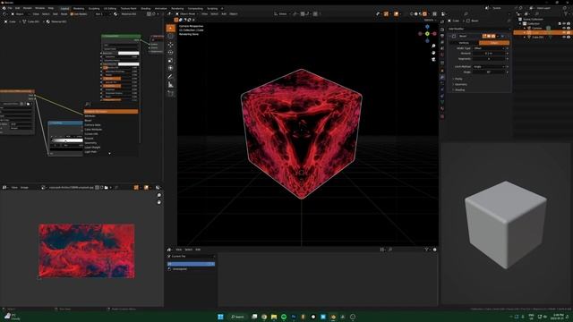
Task: Switch to the Modeling workspace tab
Action: click(x=79, y=8)
